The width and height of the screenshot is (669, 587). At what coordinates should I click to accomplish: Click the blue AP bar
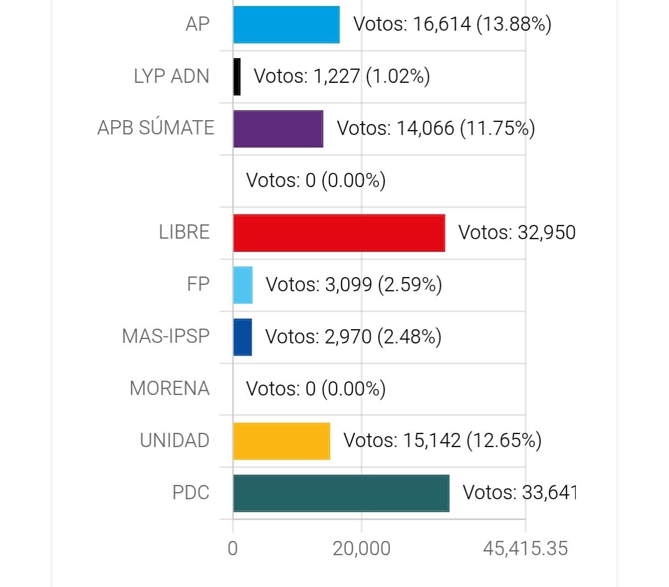[x=286, y=25]
